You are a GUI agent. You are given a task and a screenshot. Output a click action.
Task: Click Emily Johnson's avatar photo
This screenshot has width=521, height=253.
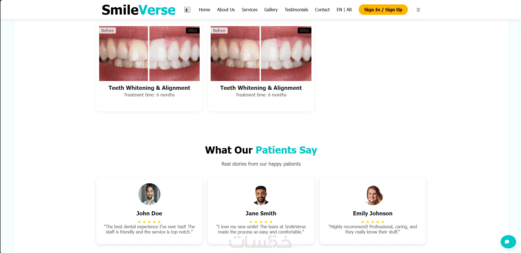click(x=373, y=194)
